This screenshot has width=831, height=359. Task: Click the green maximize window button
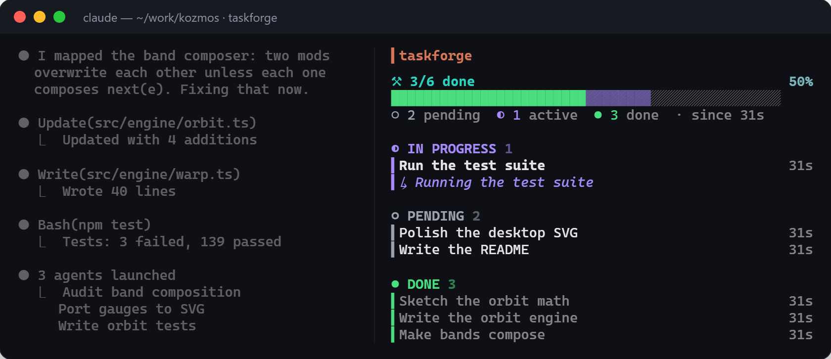[x=59, y=17]
